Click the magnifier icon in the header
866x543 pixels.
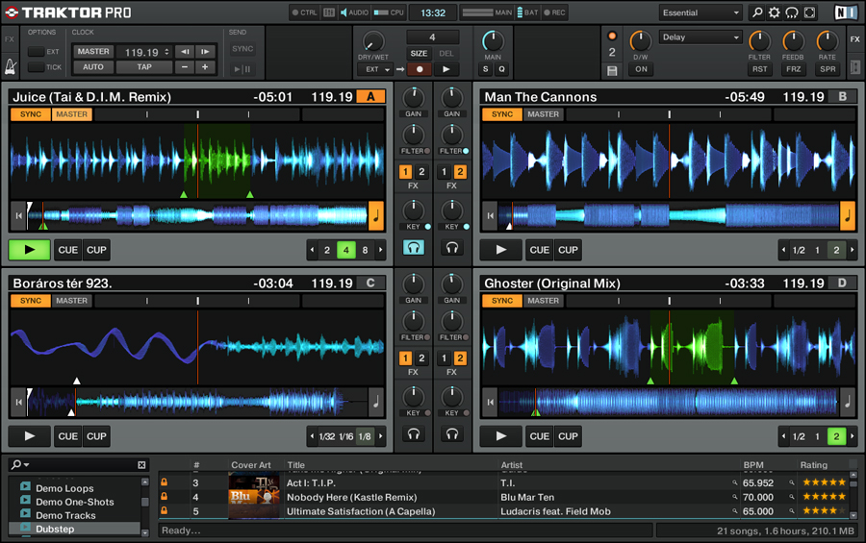[x=756, y=13]
